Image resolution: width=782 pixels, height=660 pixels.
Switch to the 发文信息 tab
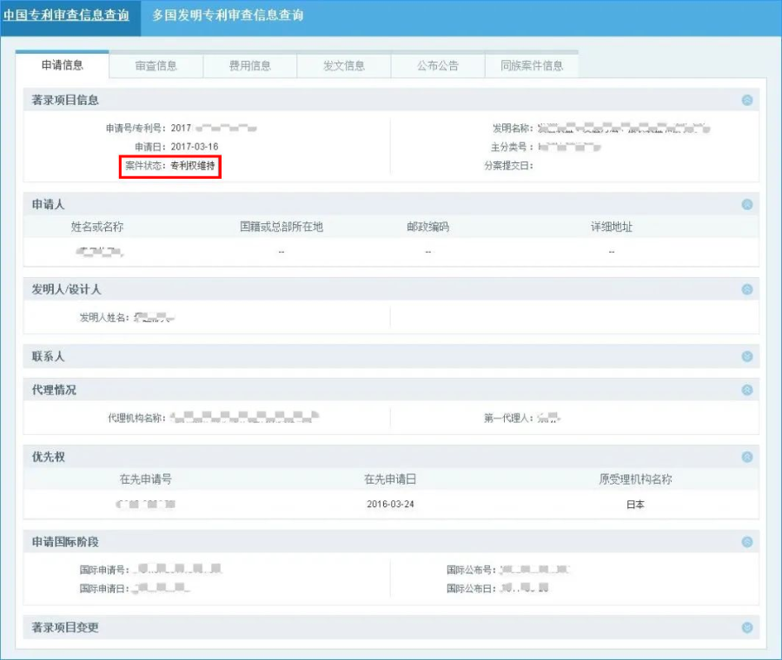pos(344,64)
